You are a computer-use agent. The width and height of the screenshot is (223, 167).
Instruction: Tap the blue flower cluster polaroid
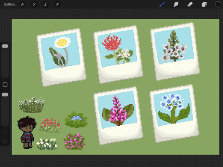[x=174, y=113]
